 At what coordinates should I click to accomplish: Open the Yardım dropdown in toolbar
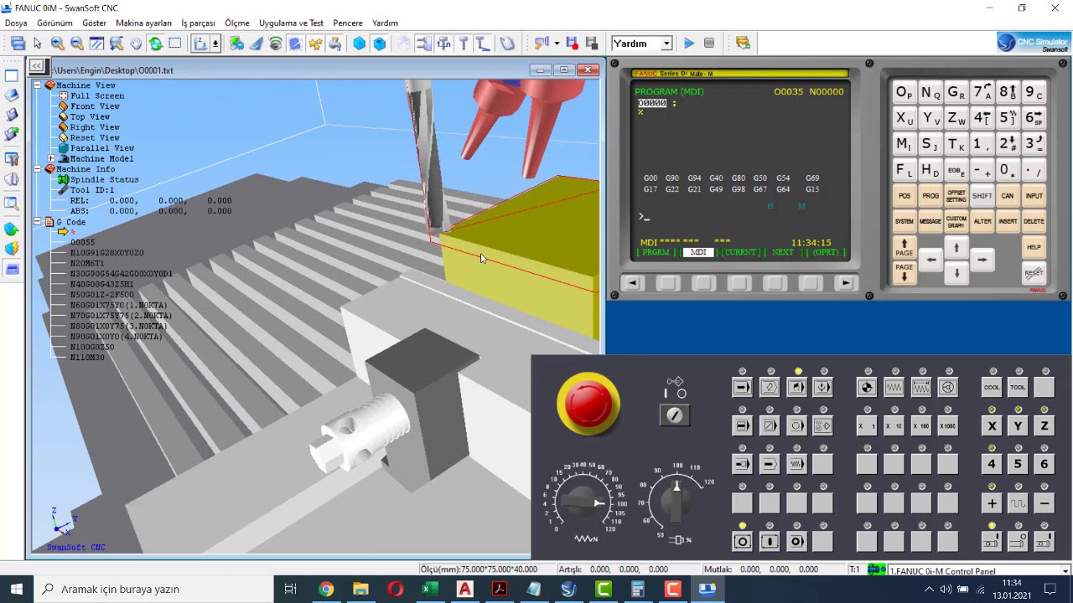point(666,44)
